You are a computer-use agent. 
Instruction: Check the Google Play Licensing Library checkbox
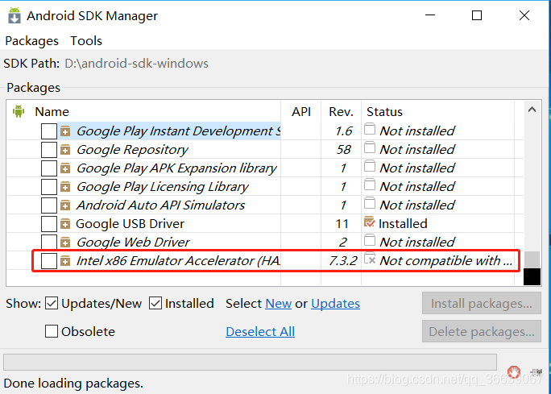(49, 187)
